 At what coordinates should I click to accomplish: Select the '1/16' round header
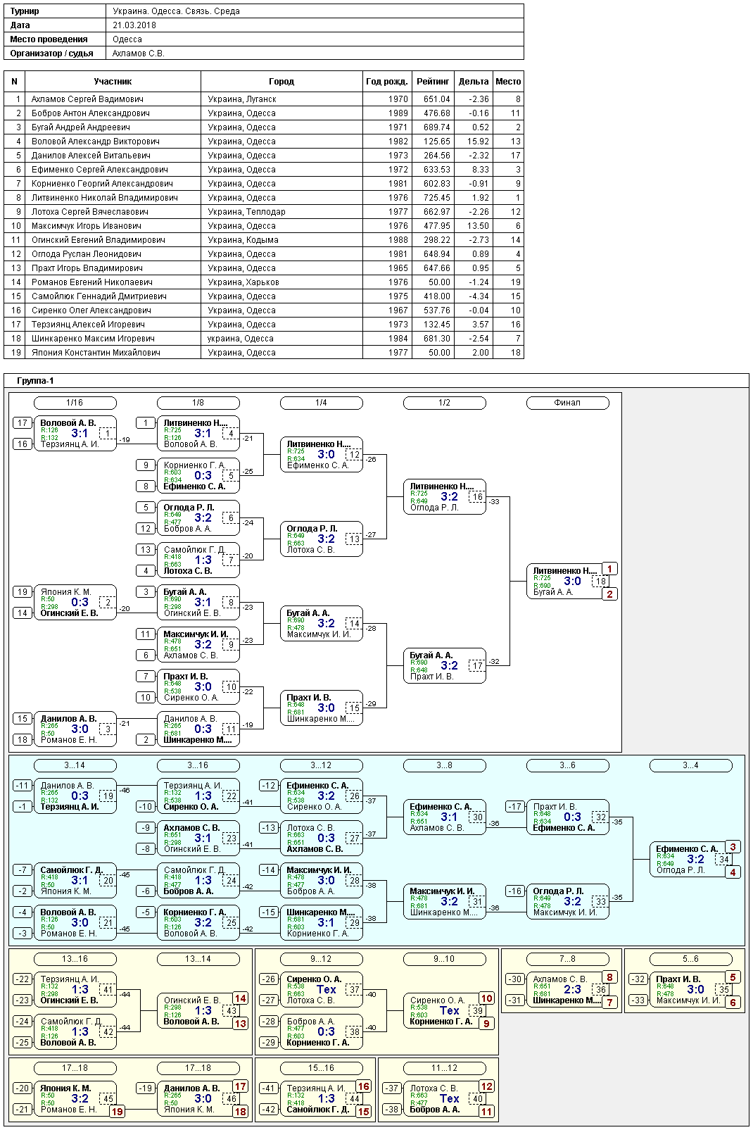pos(75,403)
